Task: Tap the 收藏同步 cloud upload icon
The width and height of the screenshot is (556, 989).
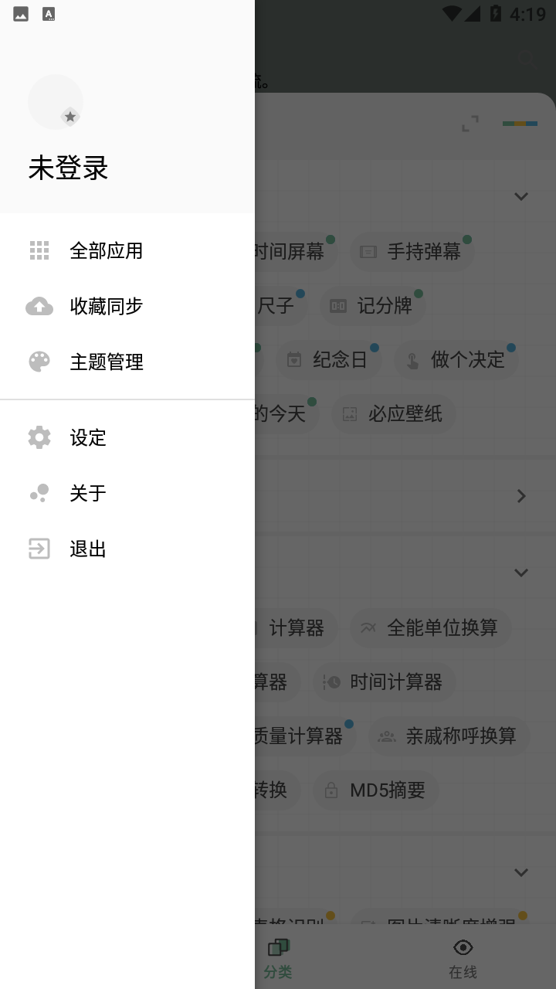Action: coord(39,306)
